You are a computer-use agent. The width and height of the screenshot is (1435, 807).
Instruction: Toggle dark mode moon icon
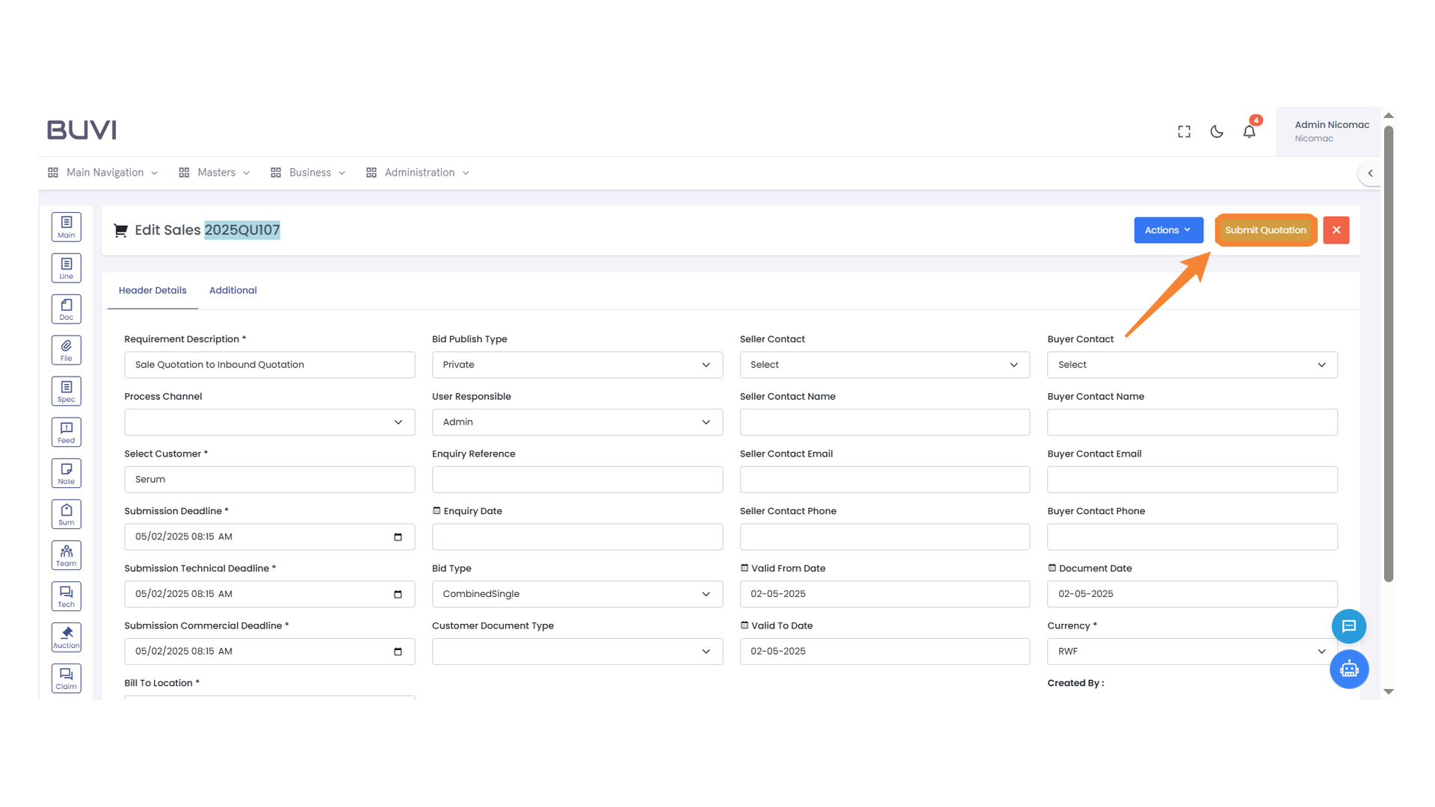pyautogui.click(x=1217, y=132)
